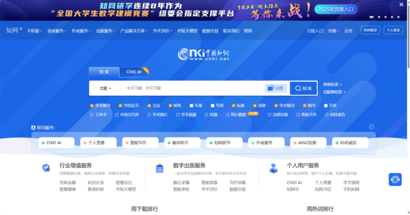Screen dimensions: 410x215
Task: Open the 出版物检索 link
Action: [334, 92]
